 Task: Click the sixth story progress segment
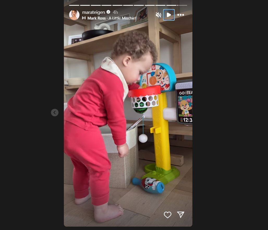point(128,5)
